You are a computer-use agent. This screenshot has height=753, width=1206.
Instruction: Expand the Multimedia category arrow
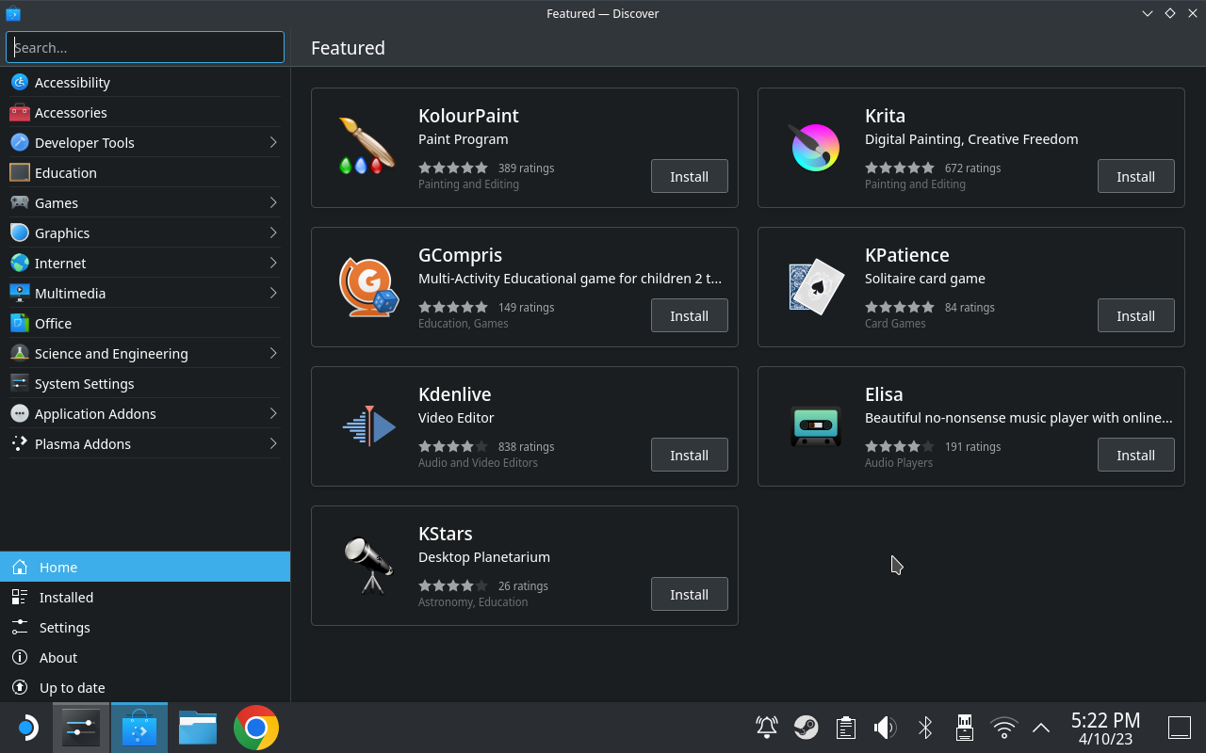273,294
